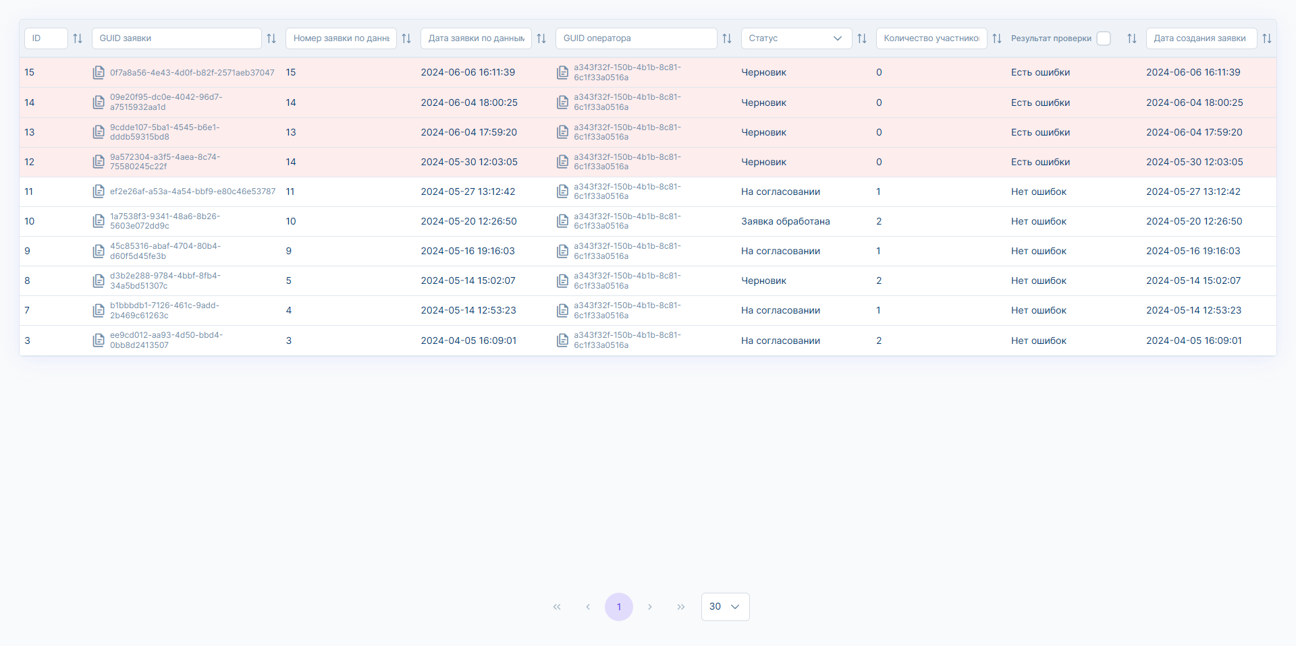Click date 2024-05-16 19:16:03 in Дата заявки column
This screenshot has width=1296, height=646.
(x=468, y=251)
